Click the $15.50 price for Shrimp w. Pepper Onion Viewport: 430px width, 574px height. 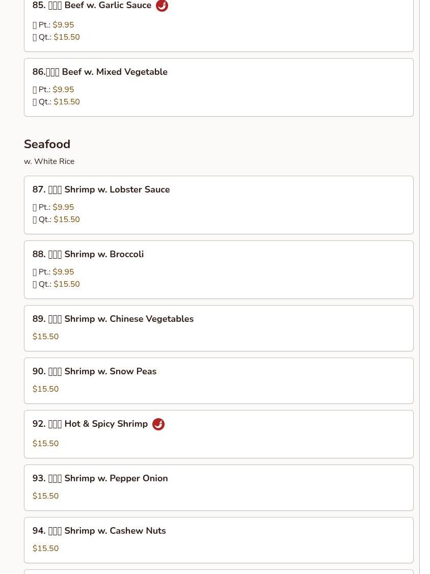click(46, 496)
